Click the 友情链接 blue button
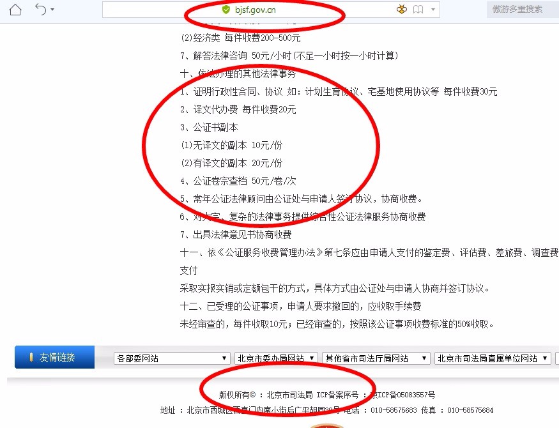Viewport: 559px width, 428px height. point(54,357)
